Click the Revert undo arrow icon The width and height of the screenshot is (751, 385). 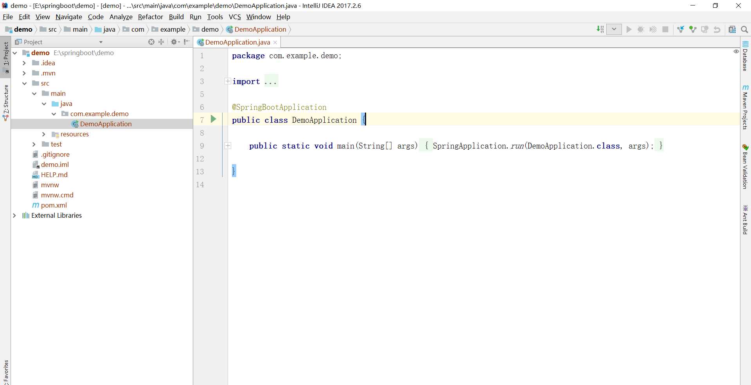point(717,29)
